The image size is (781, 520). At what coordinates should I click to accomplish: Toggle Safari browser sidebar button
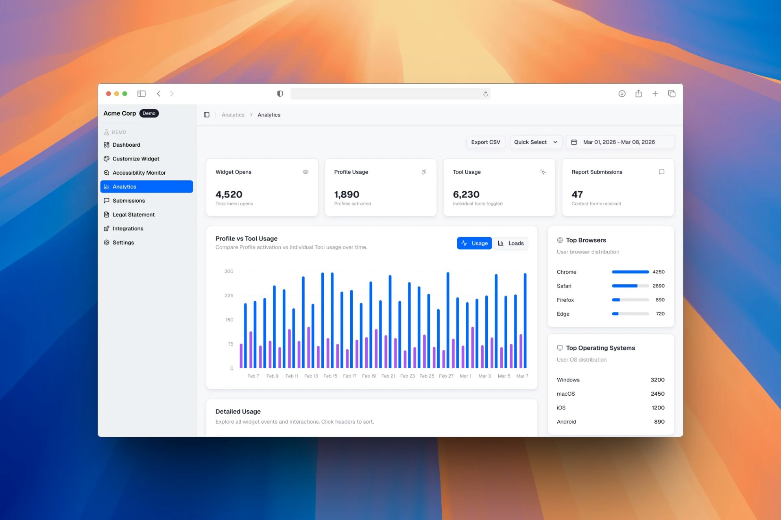pyautogui.click(x=142, y=94)
